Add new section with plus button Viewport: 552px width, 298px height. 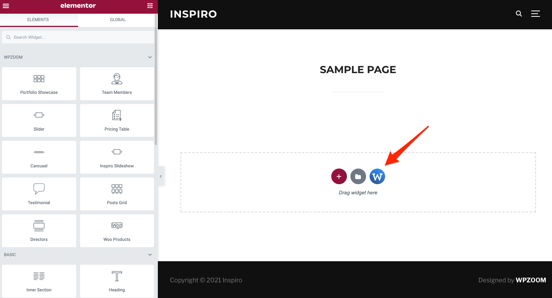pos(339,176)
